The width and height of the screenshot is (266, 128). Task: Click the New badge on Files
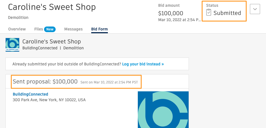pyautogui.click(x=50, y=29)
